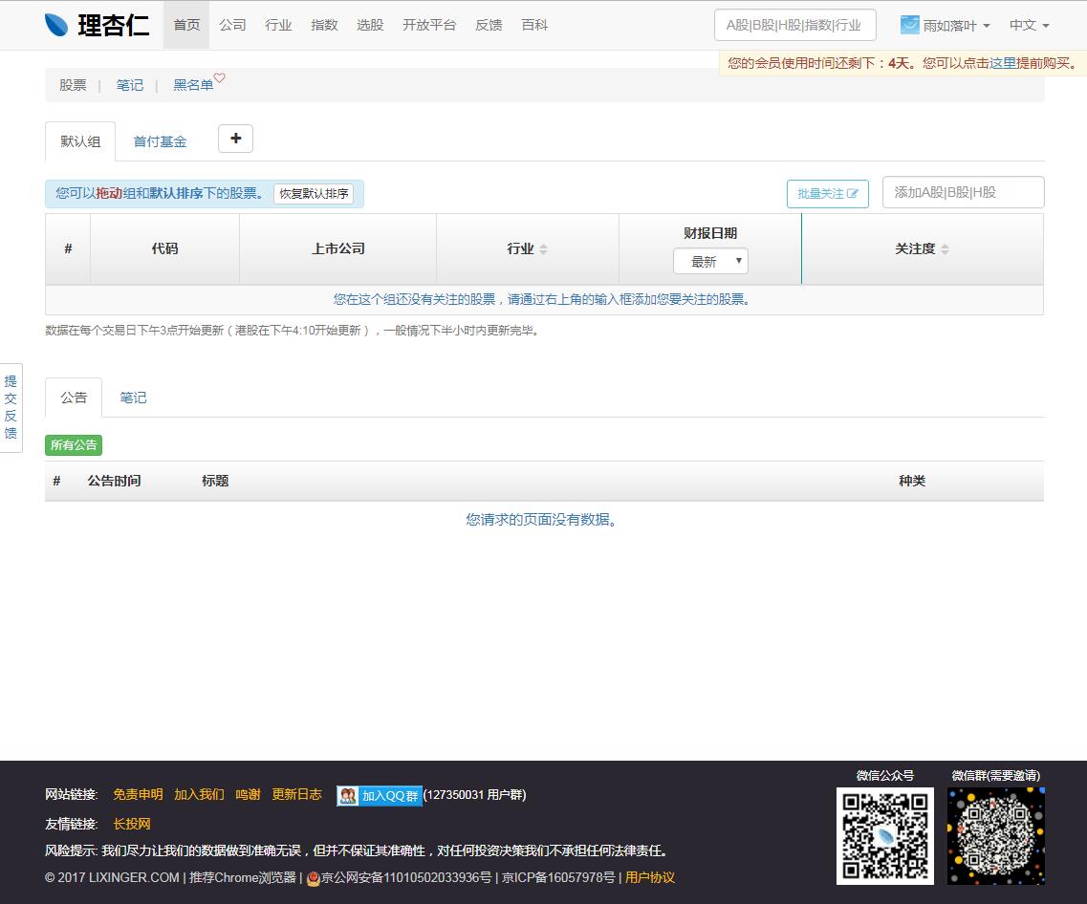Click 股票 in the sub navigation
This screenshot has width=1087, height=904.
[73, 85]
